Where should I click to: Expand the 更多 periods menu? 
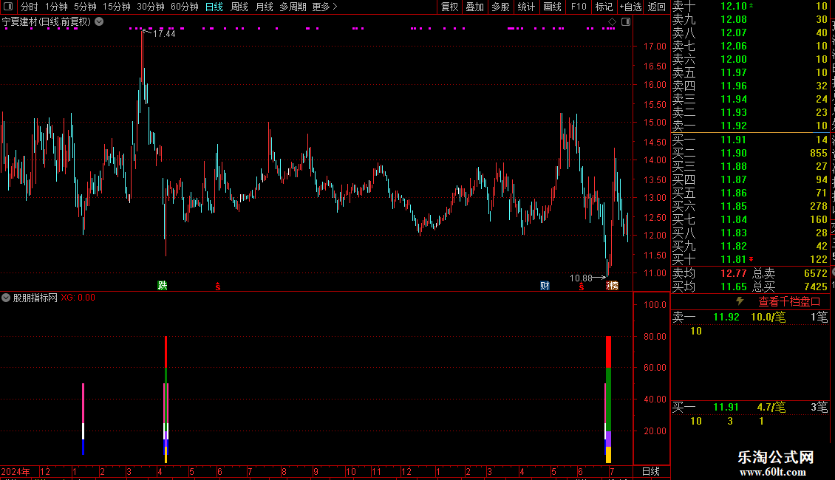tap(324, 7)
